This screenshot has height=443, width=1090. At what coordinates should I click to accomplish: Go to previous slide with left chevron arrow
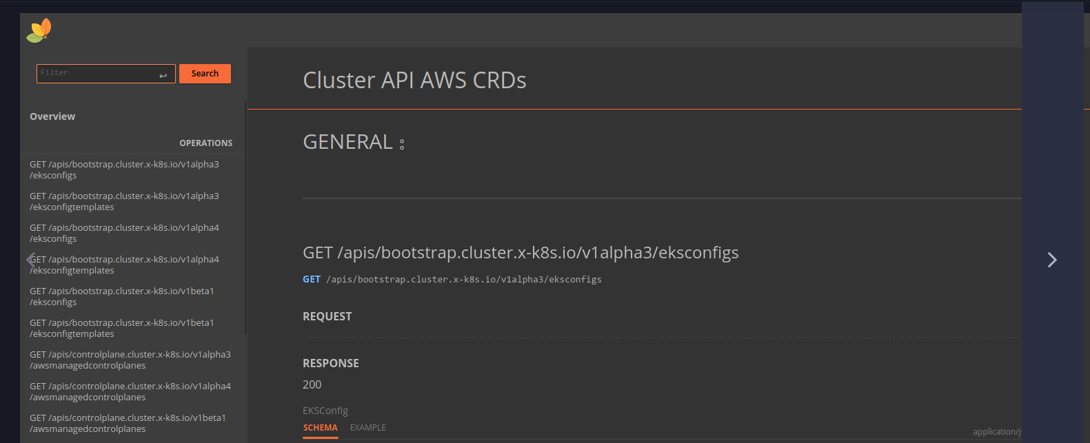[31, 260]
